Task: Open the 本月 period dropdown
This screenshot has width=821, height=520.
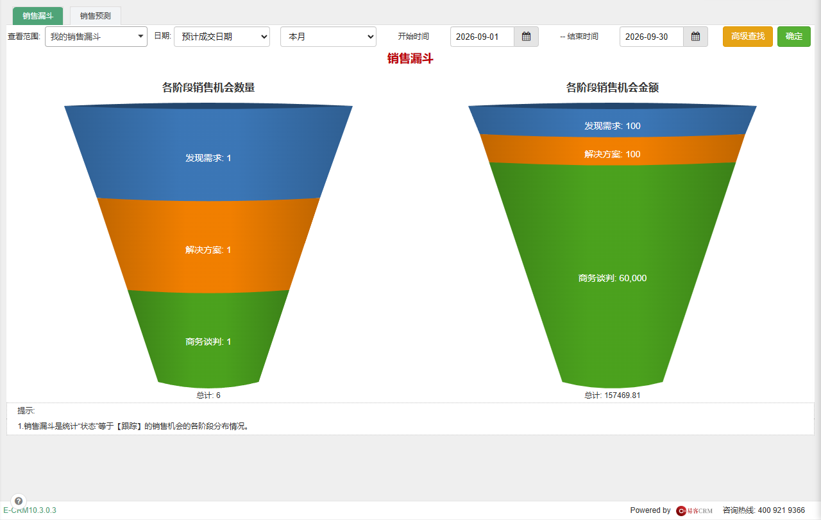Action: click(328, 37)
